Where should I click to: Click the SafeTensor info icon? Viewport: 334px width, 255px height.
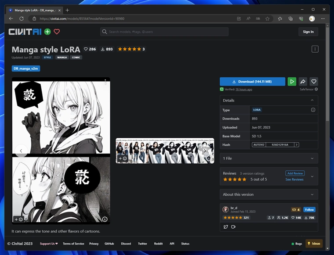pos(316,90)
